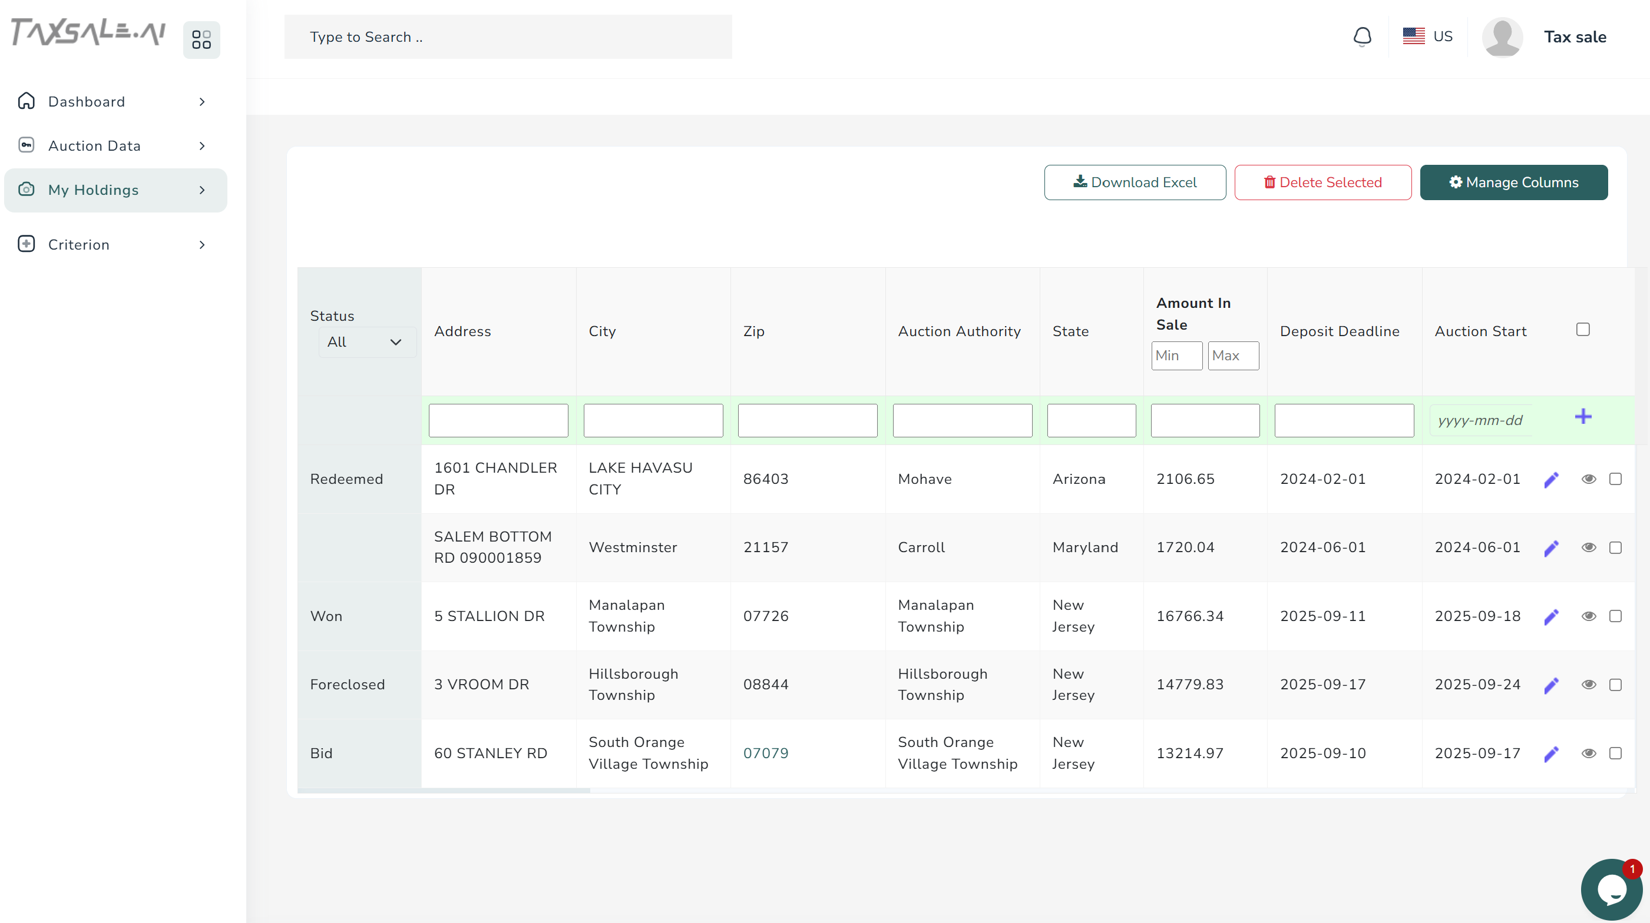This screenshot has height=923, width=1650.
Task: Click the user avatar picture
Action: coord(1502,36)
